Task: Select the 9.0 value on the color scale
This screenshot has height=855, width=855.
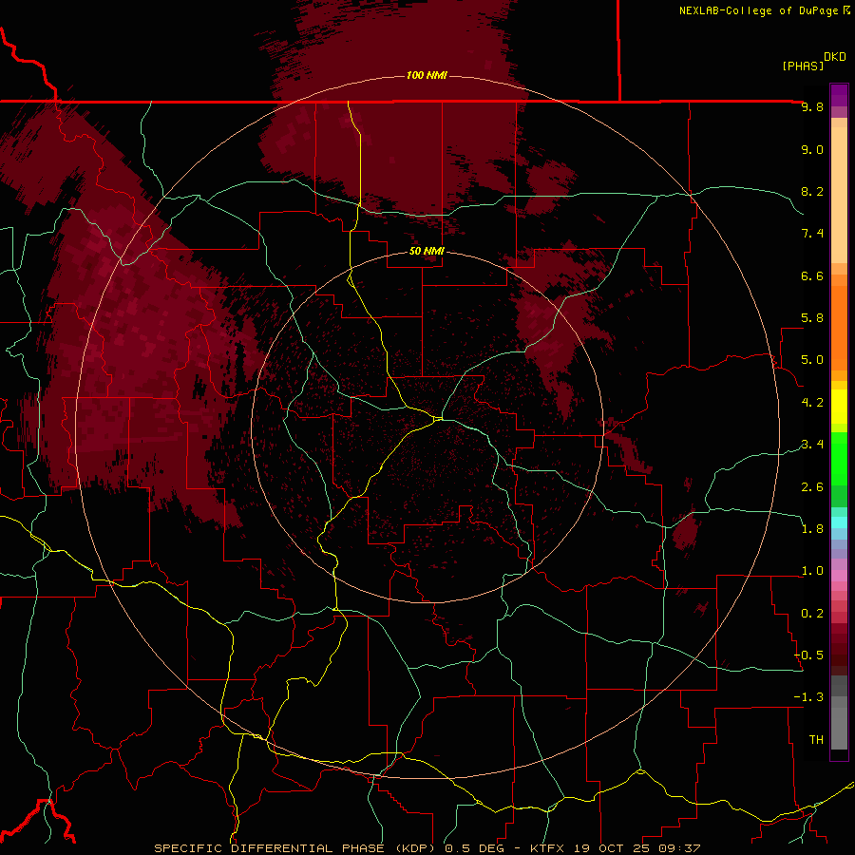Action: 812,149
